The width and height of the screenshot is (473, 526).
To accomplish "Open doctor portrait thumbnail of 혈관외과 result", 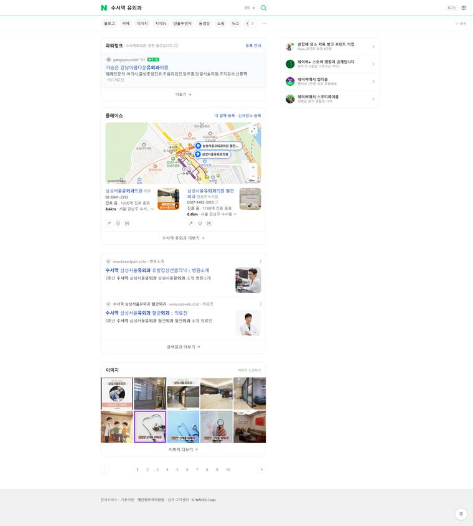I will click(248, 322).
